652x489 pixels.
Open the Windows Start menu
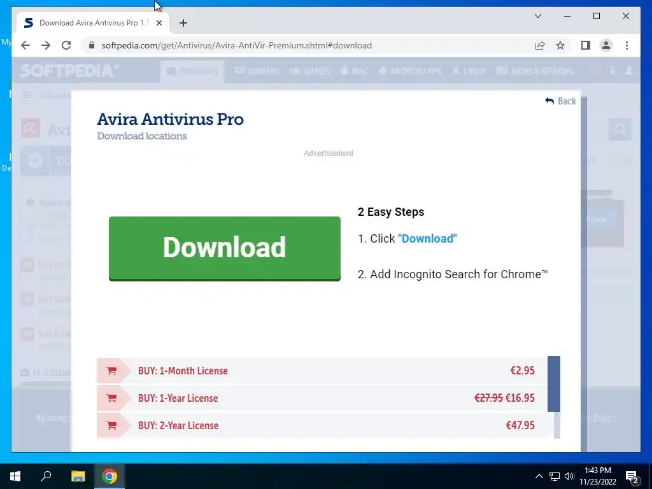click(15, 476)
